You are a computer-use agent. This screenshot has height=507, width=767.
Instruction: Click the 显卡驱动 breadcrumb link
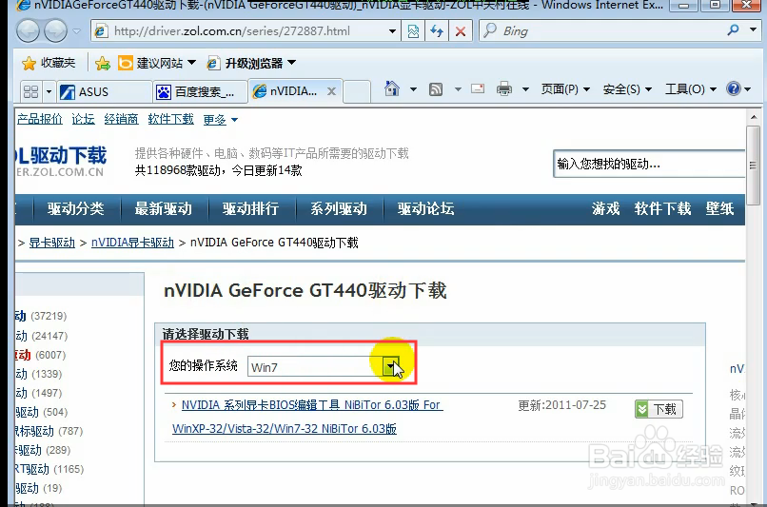click(x=51, y=243)
